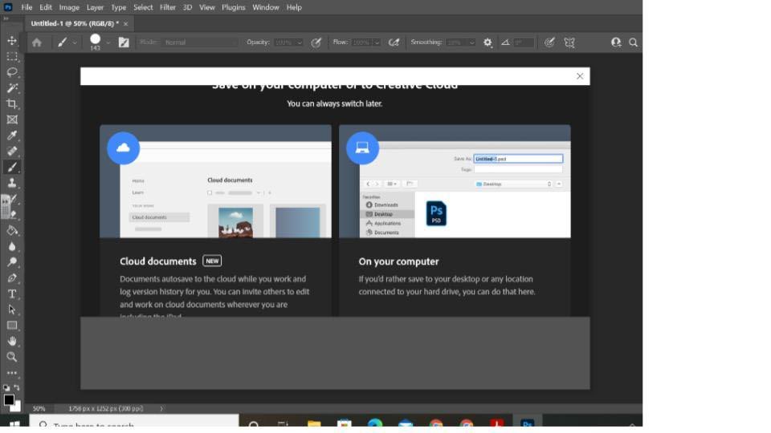Select the Path Selection tool
771x433 pixels.
coord(12,310)
